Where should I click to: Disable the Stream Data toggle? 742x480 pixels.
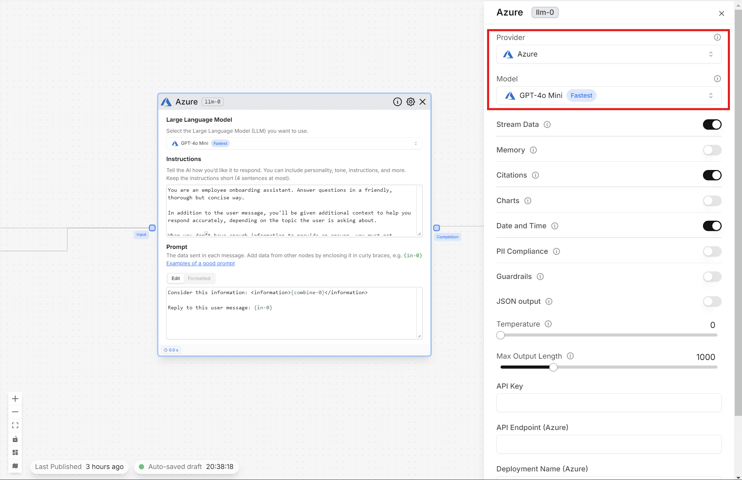tap(712, 124)
